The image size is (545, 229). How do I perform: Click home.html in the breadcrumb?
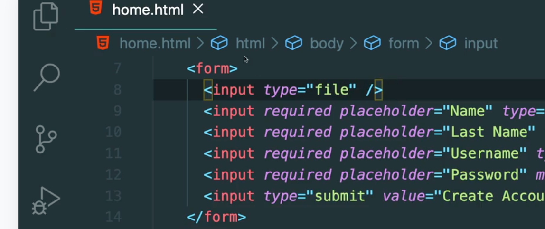click(x=155, y=44)
